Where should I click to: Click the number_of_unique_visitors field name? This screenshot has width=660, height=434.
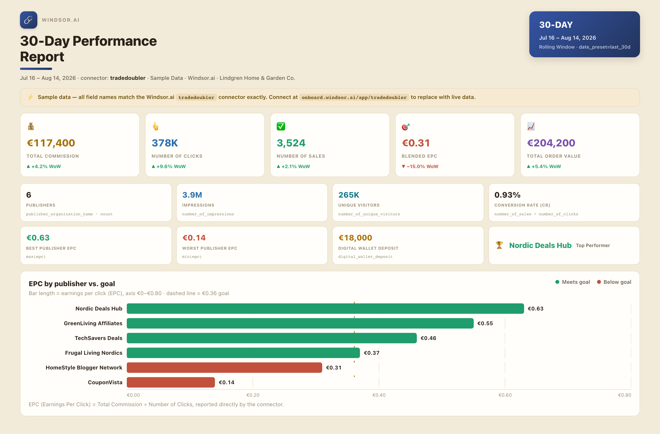369,214
